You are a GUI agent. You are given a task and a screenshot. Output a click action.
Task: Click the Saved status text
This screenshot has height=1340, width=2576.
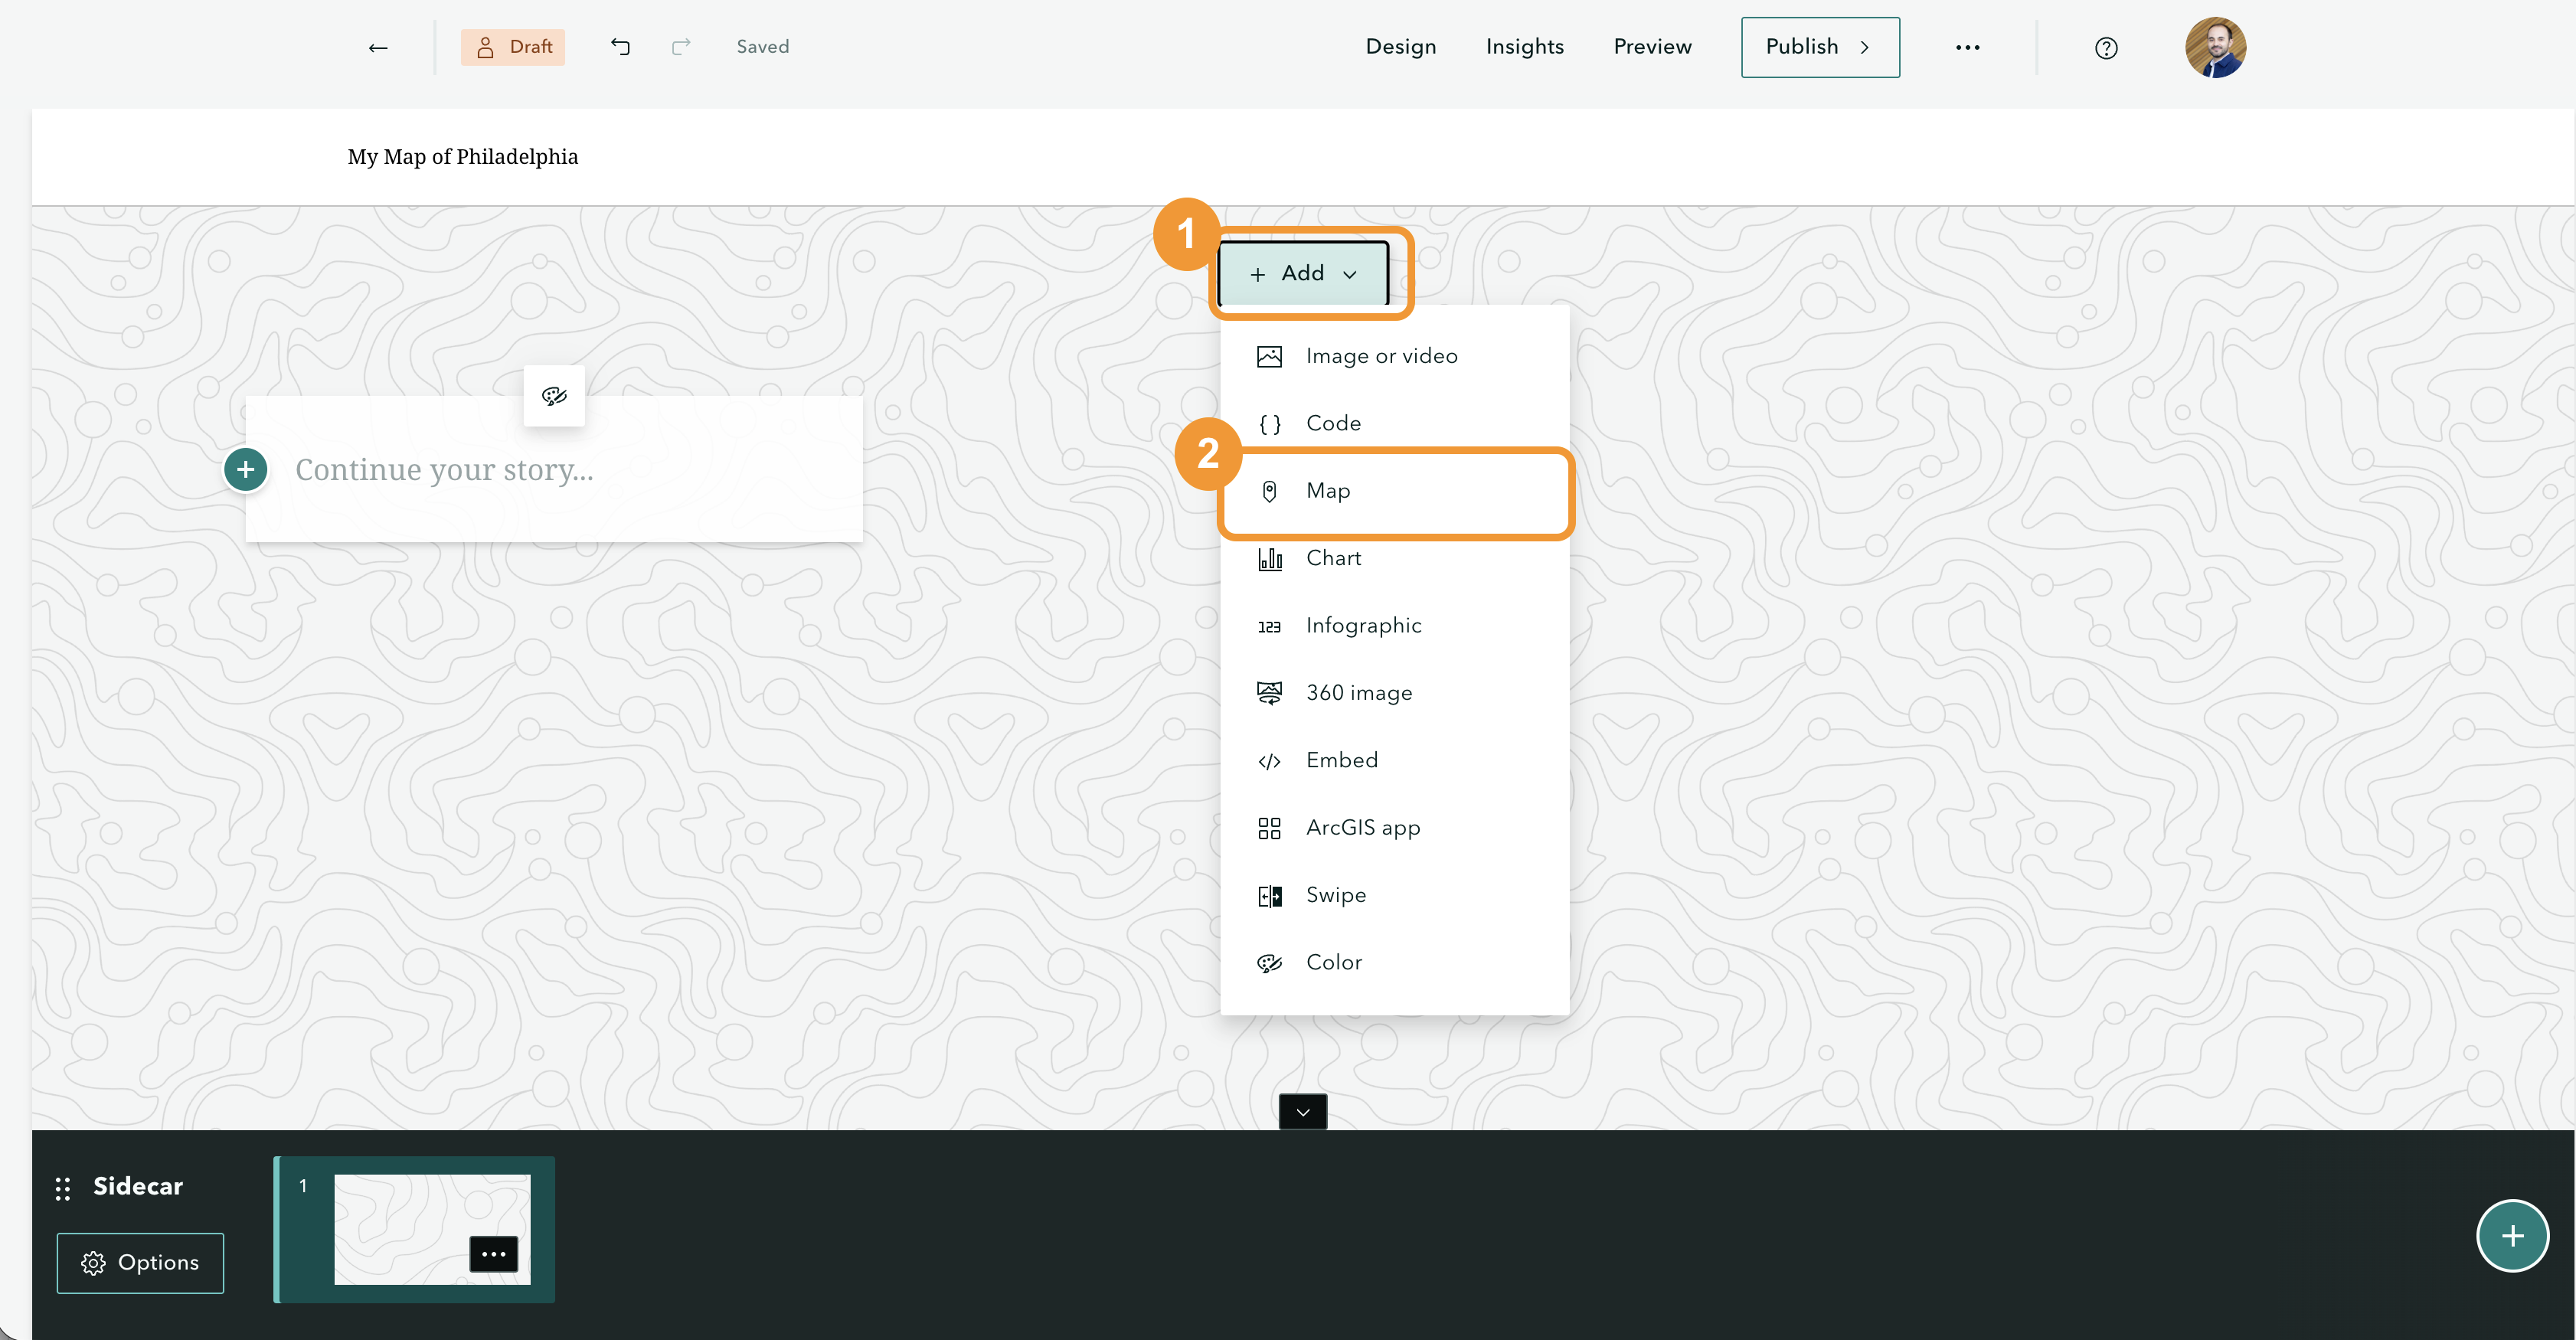[763, 47]
